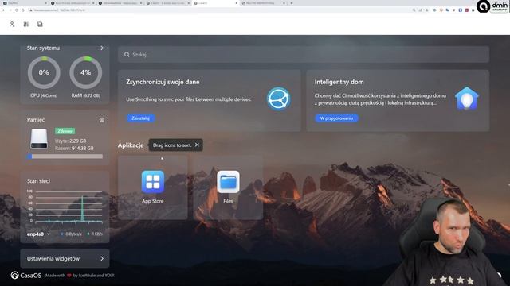510x286 pixels.
Task: Switch to the first browser tab
Action: coord(25,3)
